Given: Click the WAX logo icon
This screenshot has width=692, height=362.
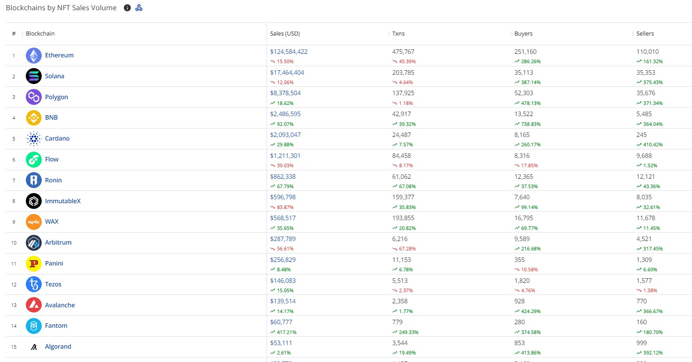Looking at the screenshot, I should click(x=34, y=222).
